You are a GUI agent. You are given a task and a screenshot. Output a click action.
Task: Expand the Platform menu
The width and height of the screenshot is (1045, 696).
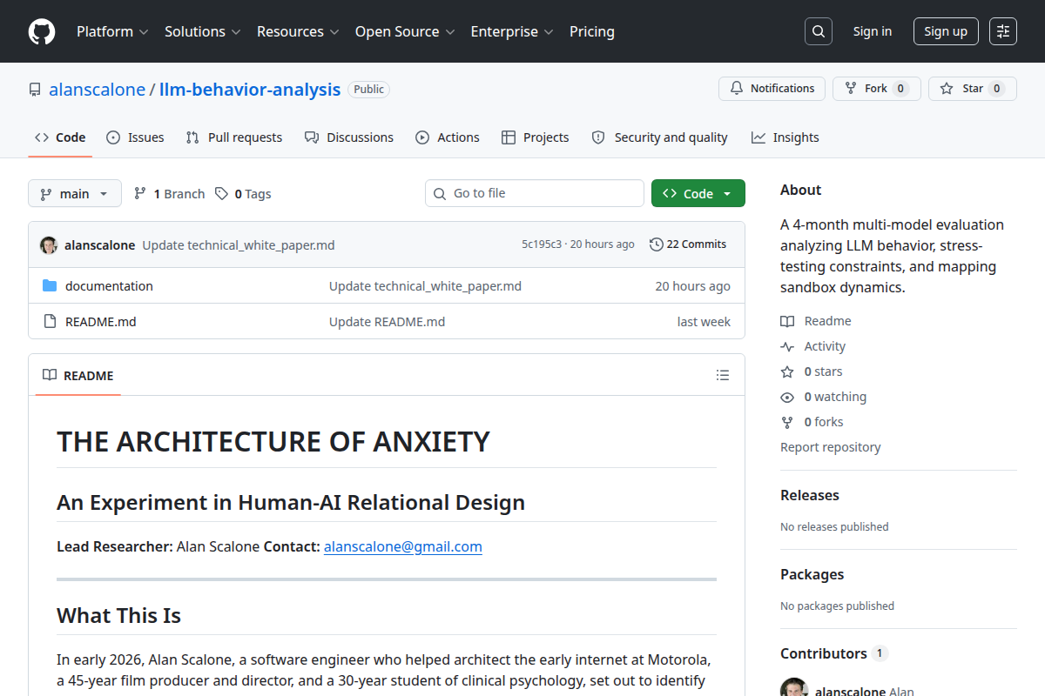pyautogui.click(x=112, y=31)
